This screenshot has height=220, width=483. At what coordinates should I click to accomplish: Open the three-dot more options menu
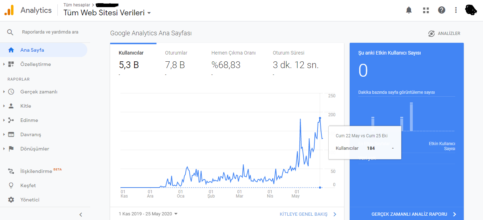click(456, 10)
